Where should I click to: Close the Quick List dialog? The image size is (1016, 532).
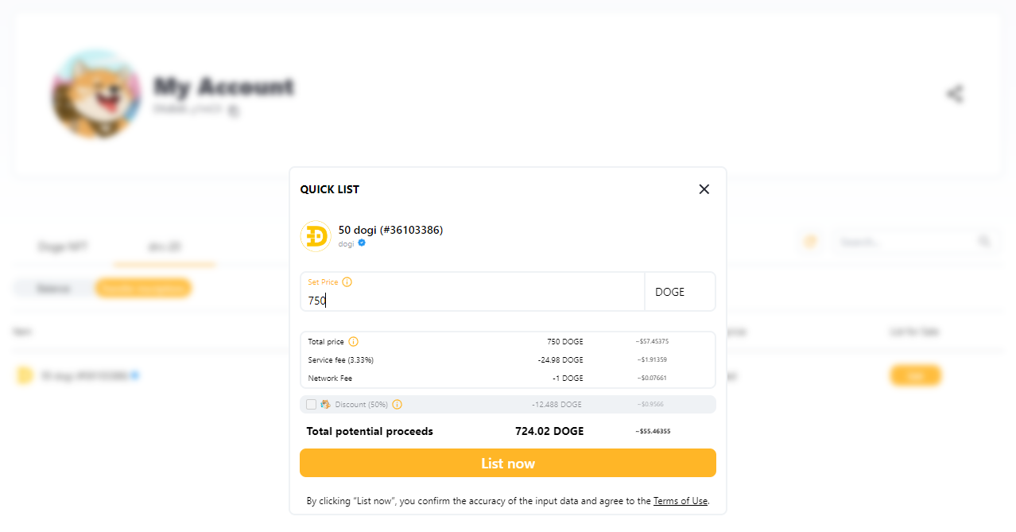click(x=704, y=189)
